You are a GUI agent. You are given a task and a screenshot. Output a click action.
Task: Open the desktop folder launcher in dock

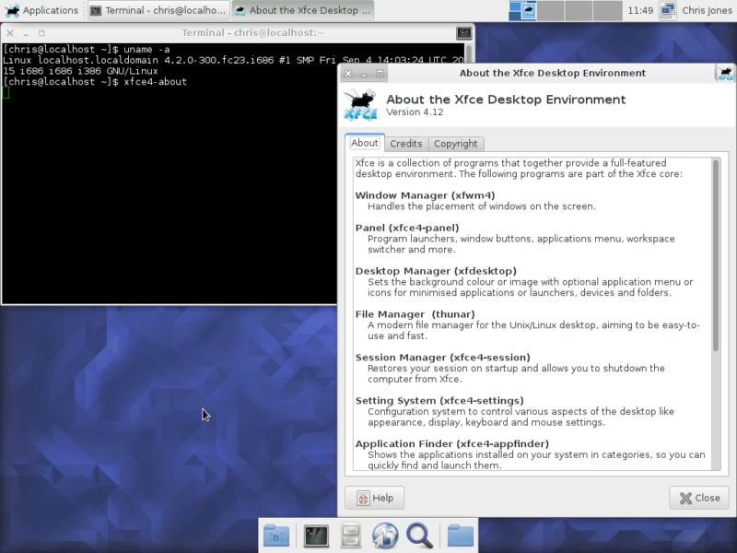(x=276, y=535)
